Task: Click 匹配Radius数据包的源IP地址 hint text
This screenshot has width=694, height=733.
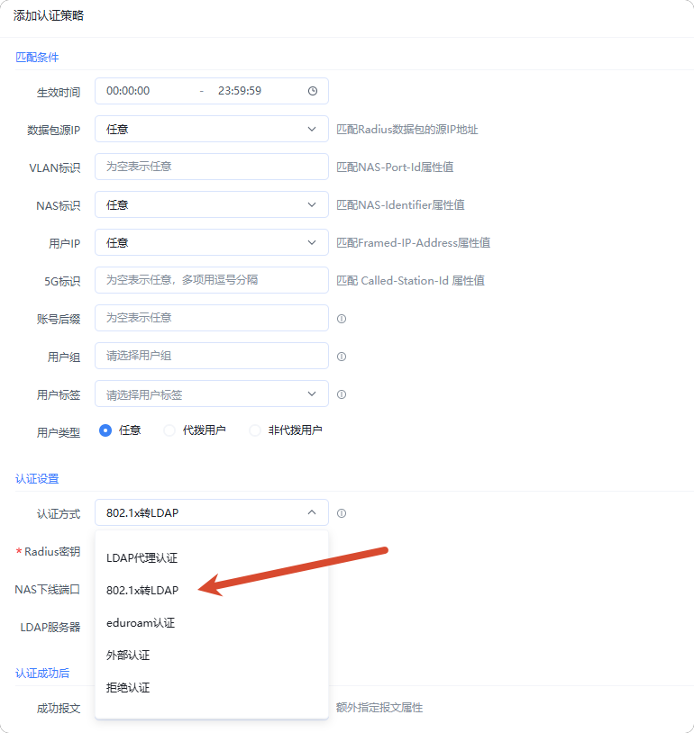Action: click(x=407, y=130)
